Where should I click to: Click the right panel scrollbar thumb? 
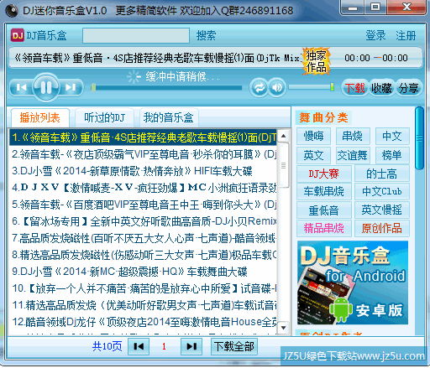pos(419,138)
